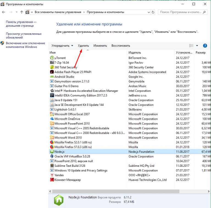
Task: Click the 360 Total Security icon
Action: coord(52,67)
